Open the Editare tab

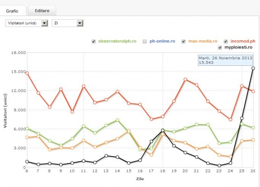[x=42, y=11]
